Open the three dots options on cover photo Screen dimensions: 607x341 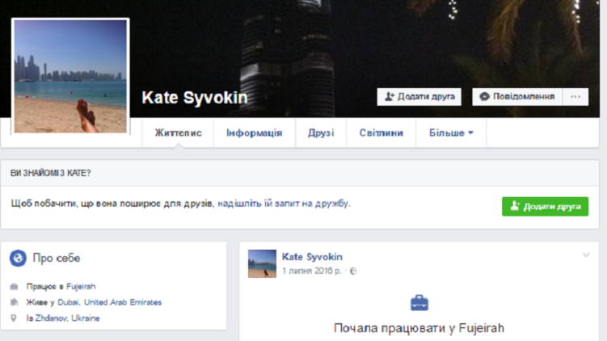click(575, 97)
